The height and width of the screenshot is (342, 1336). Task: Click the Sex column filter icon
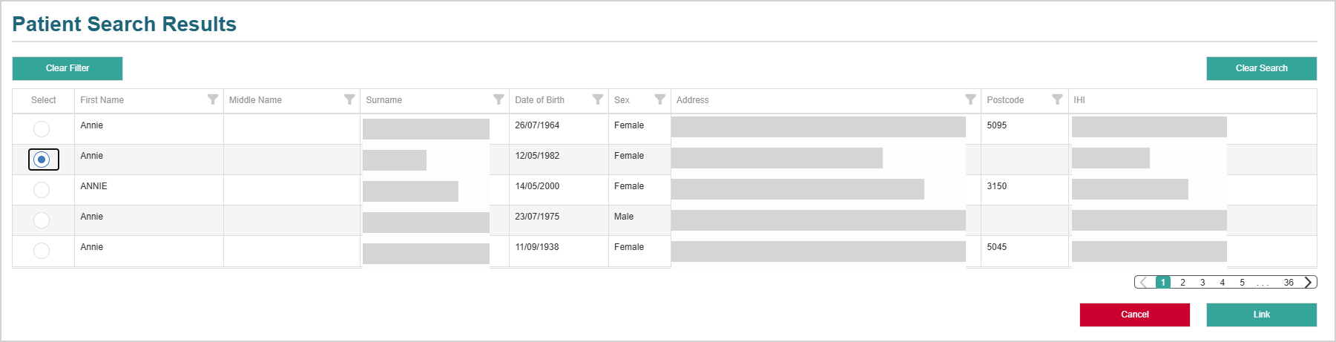point(659,99)
